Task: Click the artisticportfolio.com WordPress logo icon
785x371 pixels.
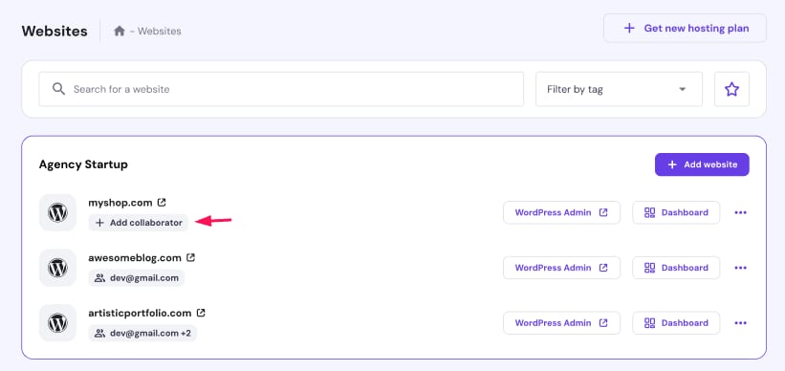Action: 57,323
